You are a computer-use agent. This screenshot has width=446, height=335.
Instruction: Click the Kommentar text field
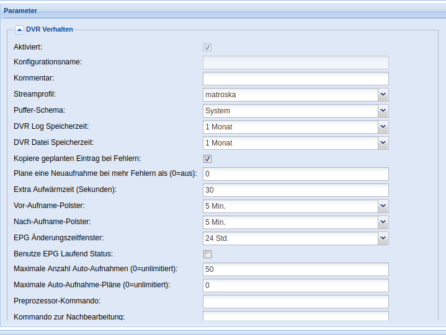295,79
